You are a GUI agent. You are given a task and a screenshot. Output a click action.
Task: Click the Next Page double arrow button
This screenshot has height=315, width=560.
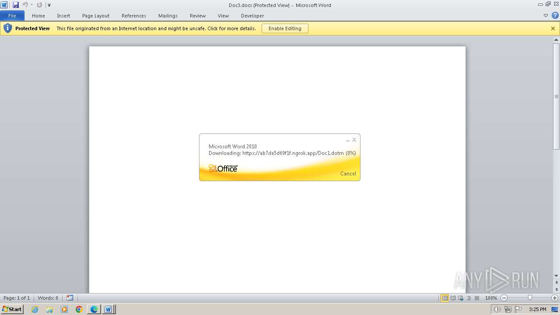pyautogui.click(x=556, y=290)
